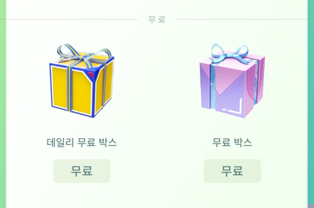
Task: Click the 무료 section header at top
Action: [157, 19]
